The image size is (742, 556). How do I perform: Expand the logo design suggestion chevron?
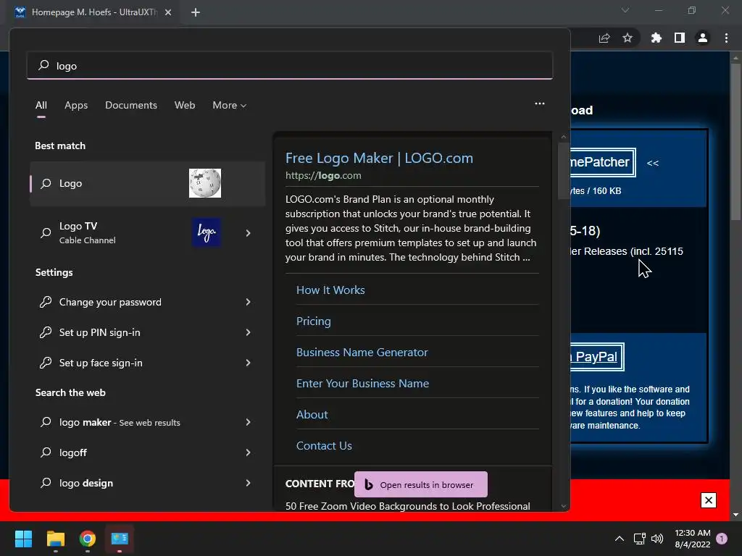click(x=248, y=483)
